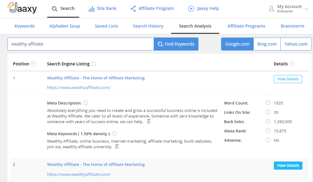Click the Jaaxy logo
The width and height of the screenshot is (313, 182).
tap(22, 8)
